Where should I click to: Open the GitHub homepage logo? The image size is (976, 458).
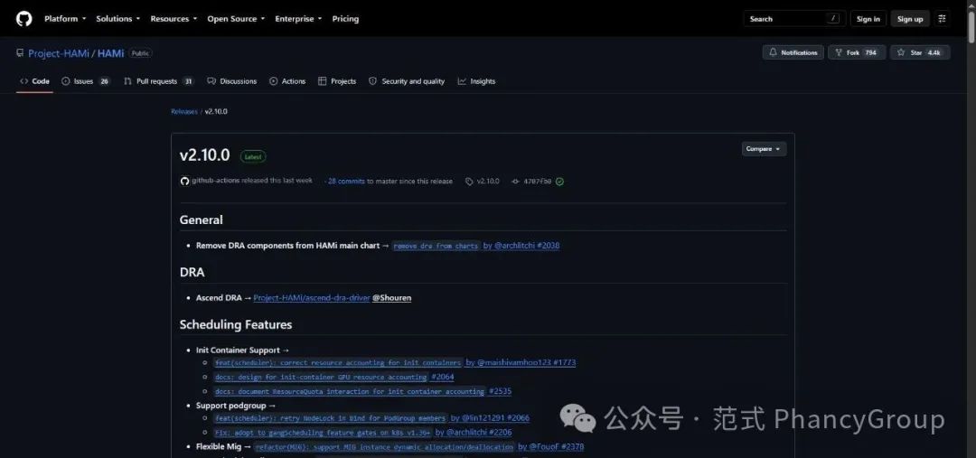point(23,19)
